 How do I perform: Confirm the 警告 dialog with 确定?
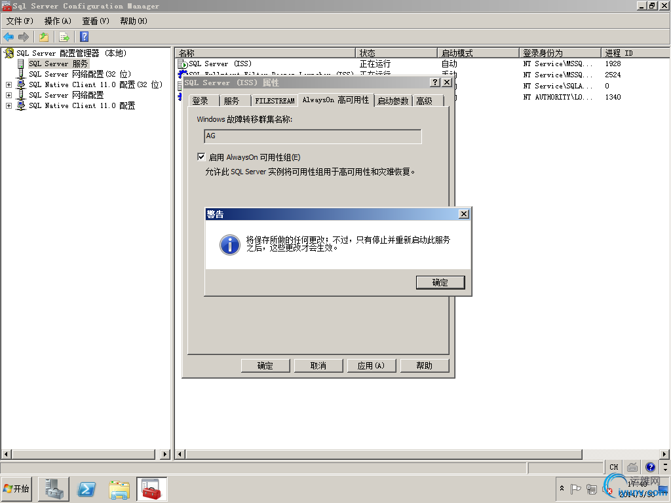(x=440, y=282)
